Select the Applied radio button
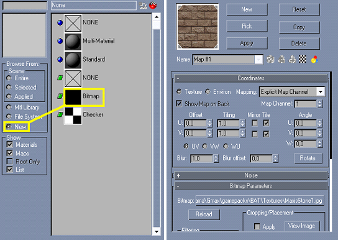 coord(9,96)
